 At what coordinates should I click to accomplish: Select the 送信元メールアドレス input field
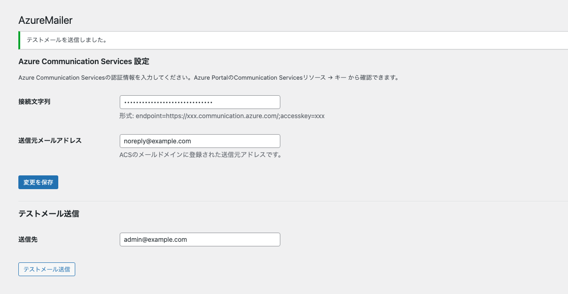tap(200, 141)
